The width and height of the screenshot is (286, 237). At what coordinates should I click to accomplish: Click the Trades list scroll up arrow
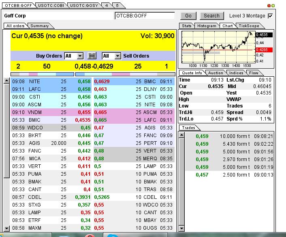click(x=181, y=135)
